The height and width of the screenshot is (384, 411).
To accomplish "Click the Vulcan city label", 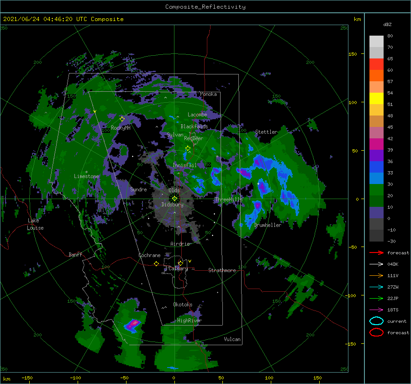I will click(x=232, y=339).
